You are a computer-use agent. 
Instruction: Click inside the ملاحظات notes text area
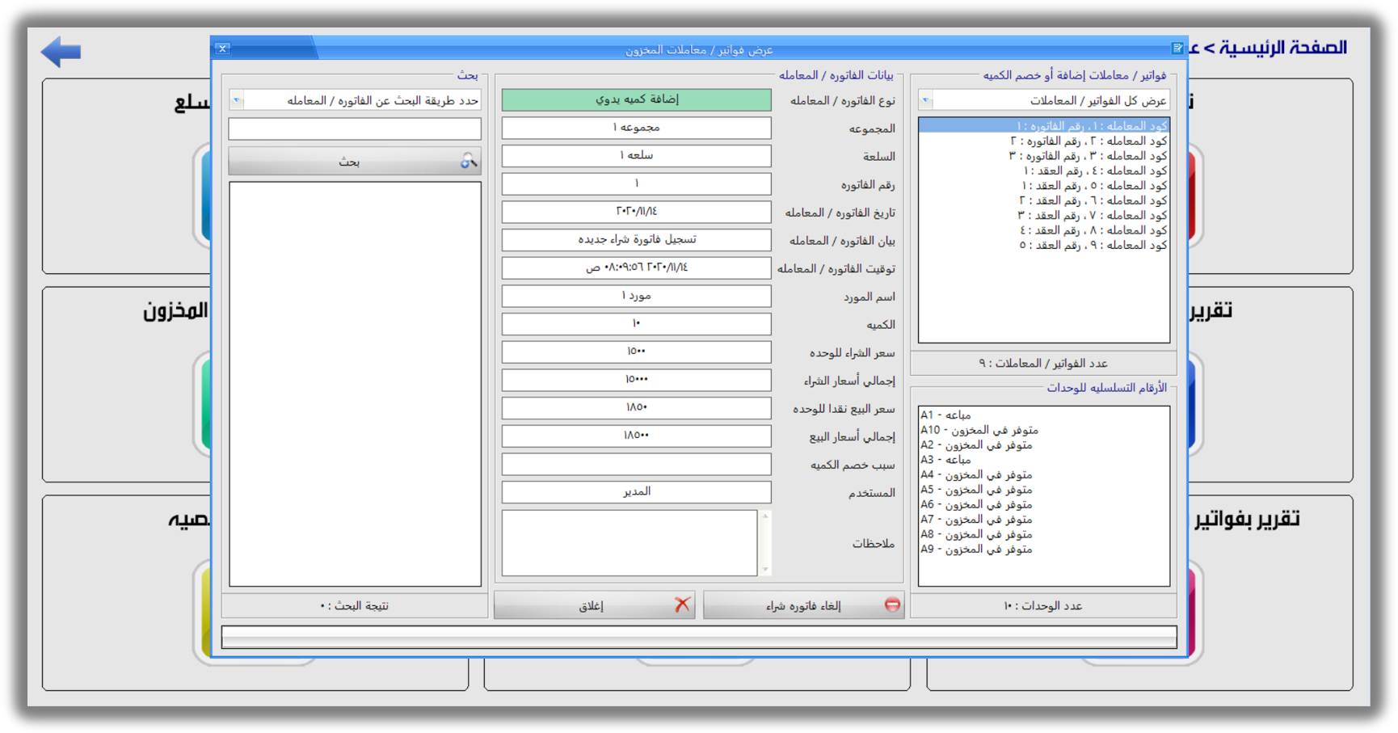pos(630,542)
